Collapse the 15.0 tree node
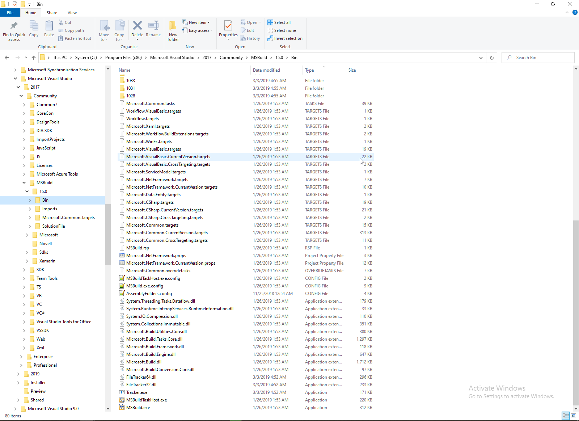 tap(27, 191)
